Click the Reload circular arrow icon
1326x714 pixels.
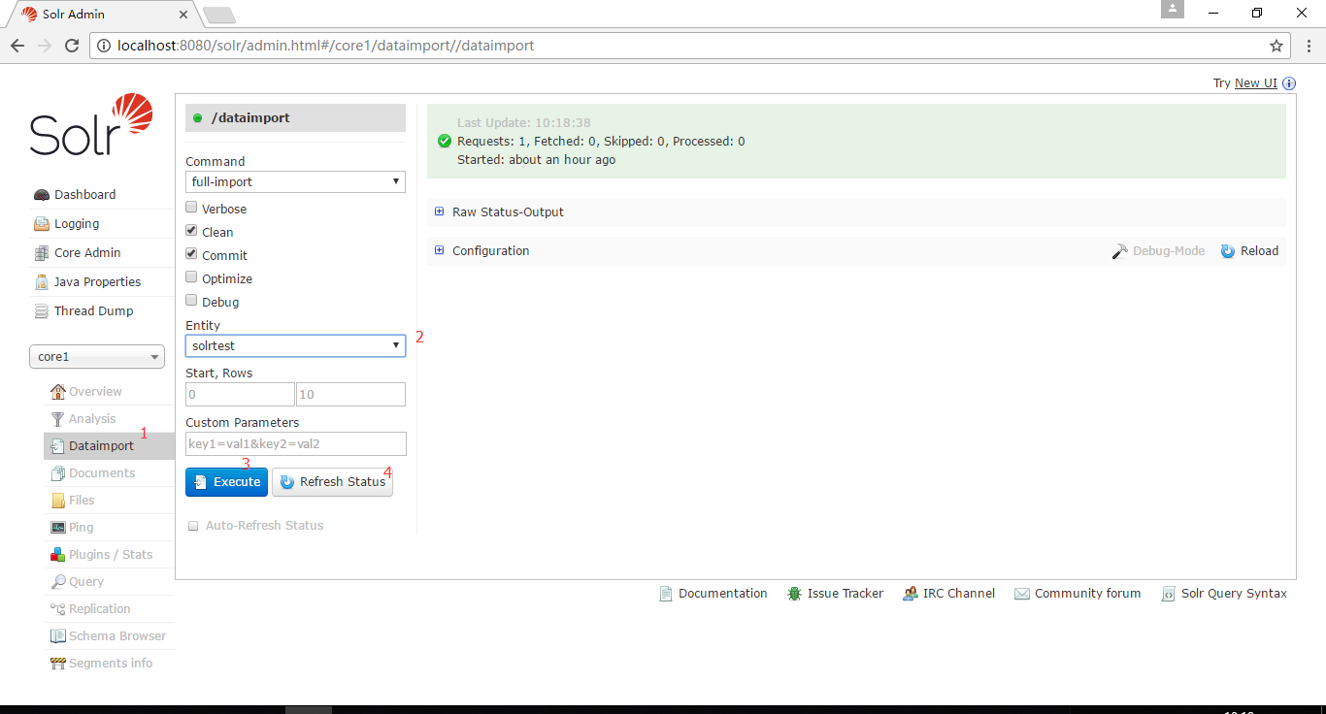[1228, 251]
